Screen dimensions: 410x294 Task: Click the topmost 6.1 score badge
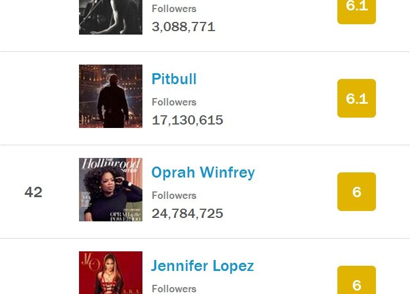click(x=356, y=12)
